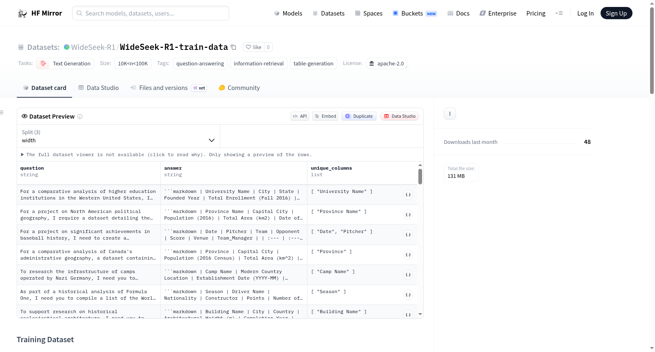
Task: Click the page scrollbar thumb on the right edge
Action: coord(652,51)
